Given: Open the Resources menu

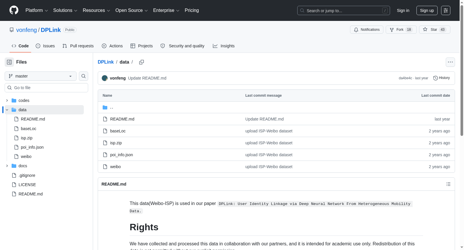Looking at the screenshot, I should point(96,10).
